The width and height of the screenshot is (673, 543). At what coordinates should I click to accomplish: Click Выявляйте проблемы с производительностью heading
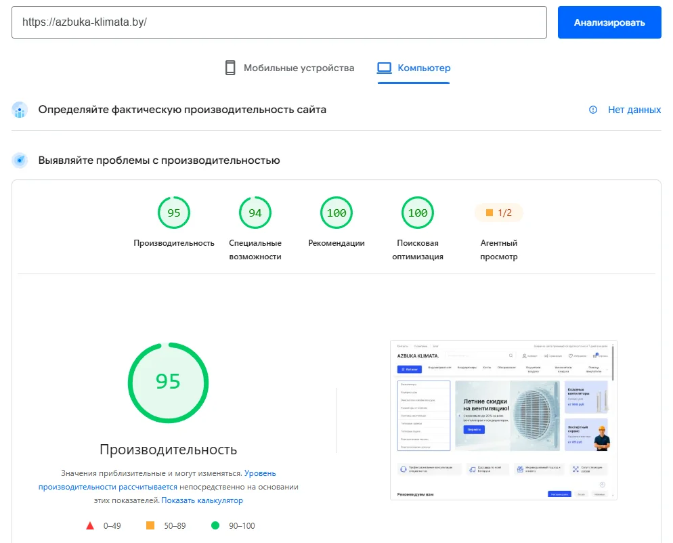point(159,160)
